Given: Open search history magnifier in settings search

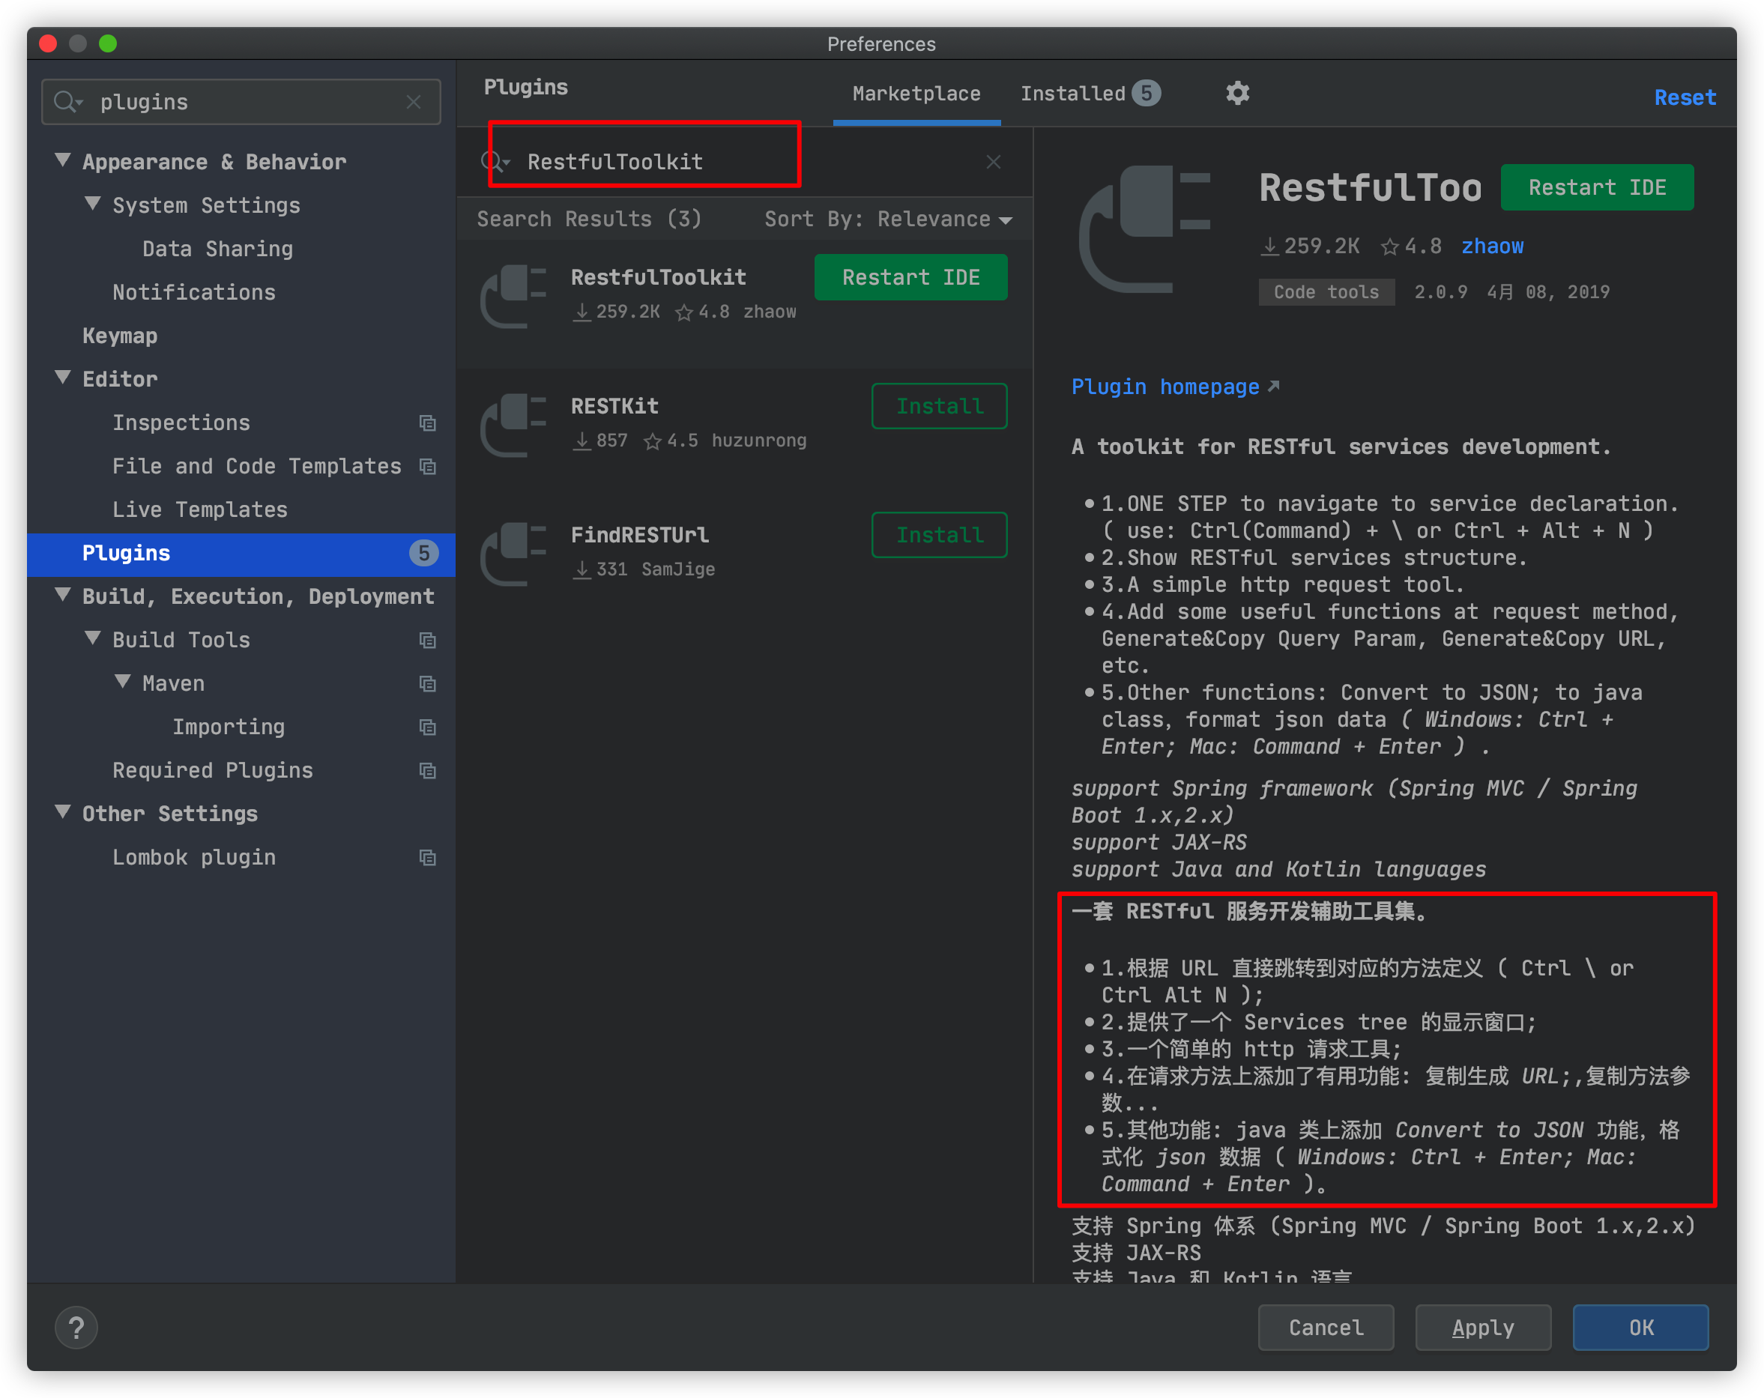Looking at the screenshot, I should pyautogui.click(x=67, y=101).
